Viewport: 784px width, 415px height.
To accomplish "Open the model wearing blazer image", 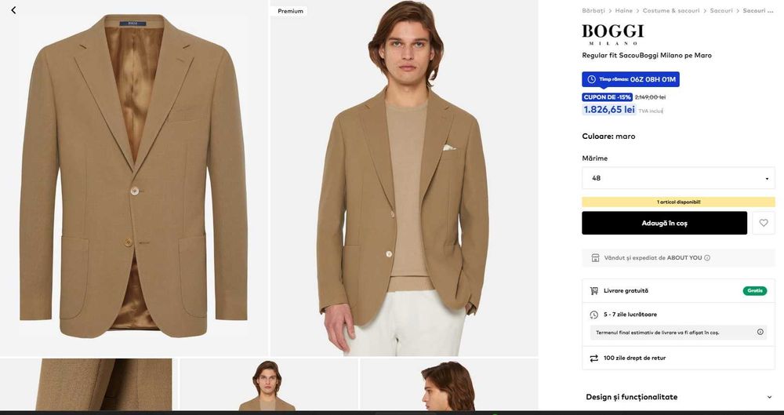I will coord(404,180).
